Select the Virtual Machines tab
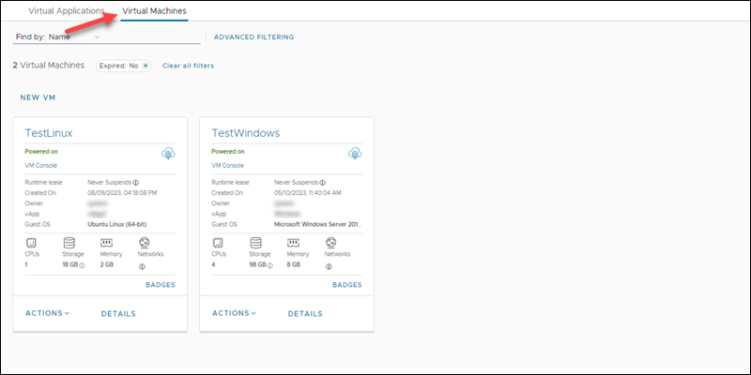This screenshot has width=751, height=375. click(154, 10)
